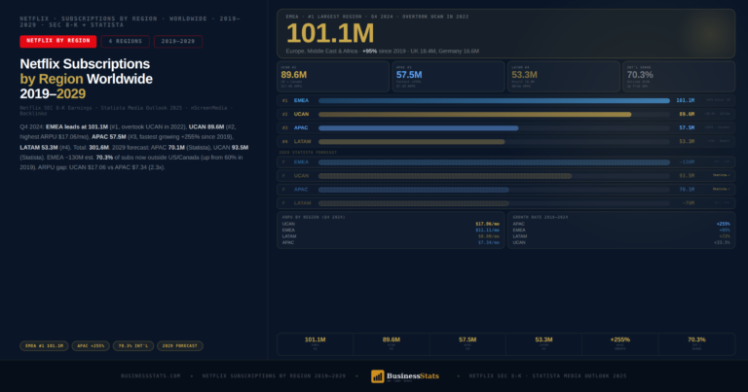Click the large 101.1M EMEA headline figure
Viewport: 748px width, 392px height.
[330, 34]
